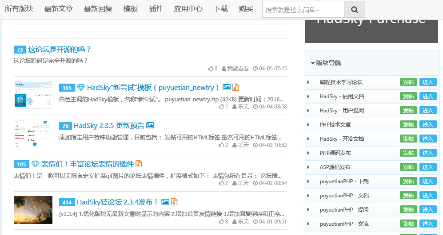Click the HadSky Purchase banner
This screenshot has width=443, height=235.
pos(371,31)
